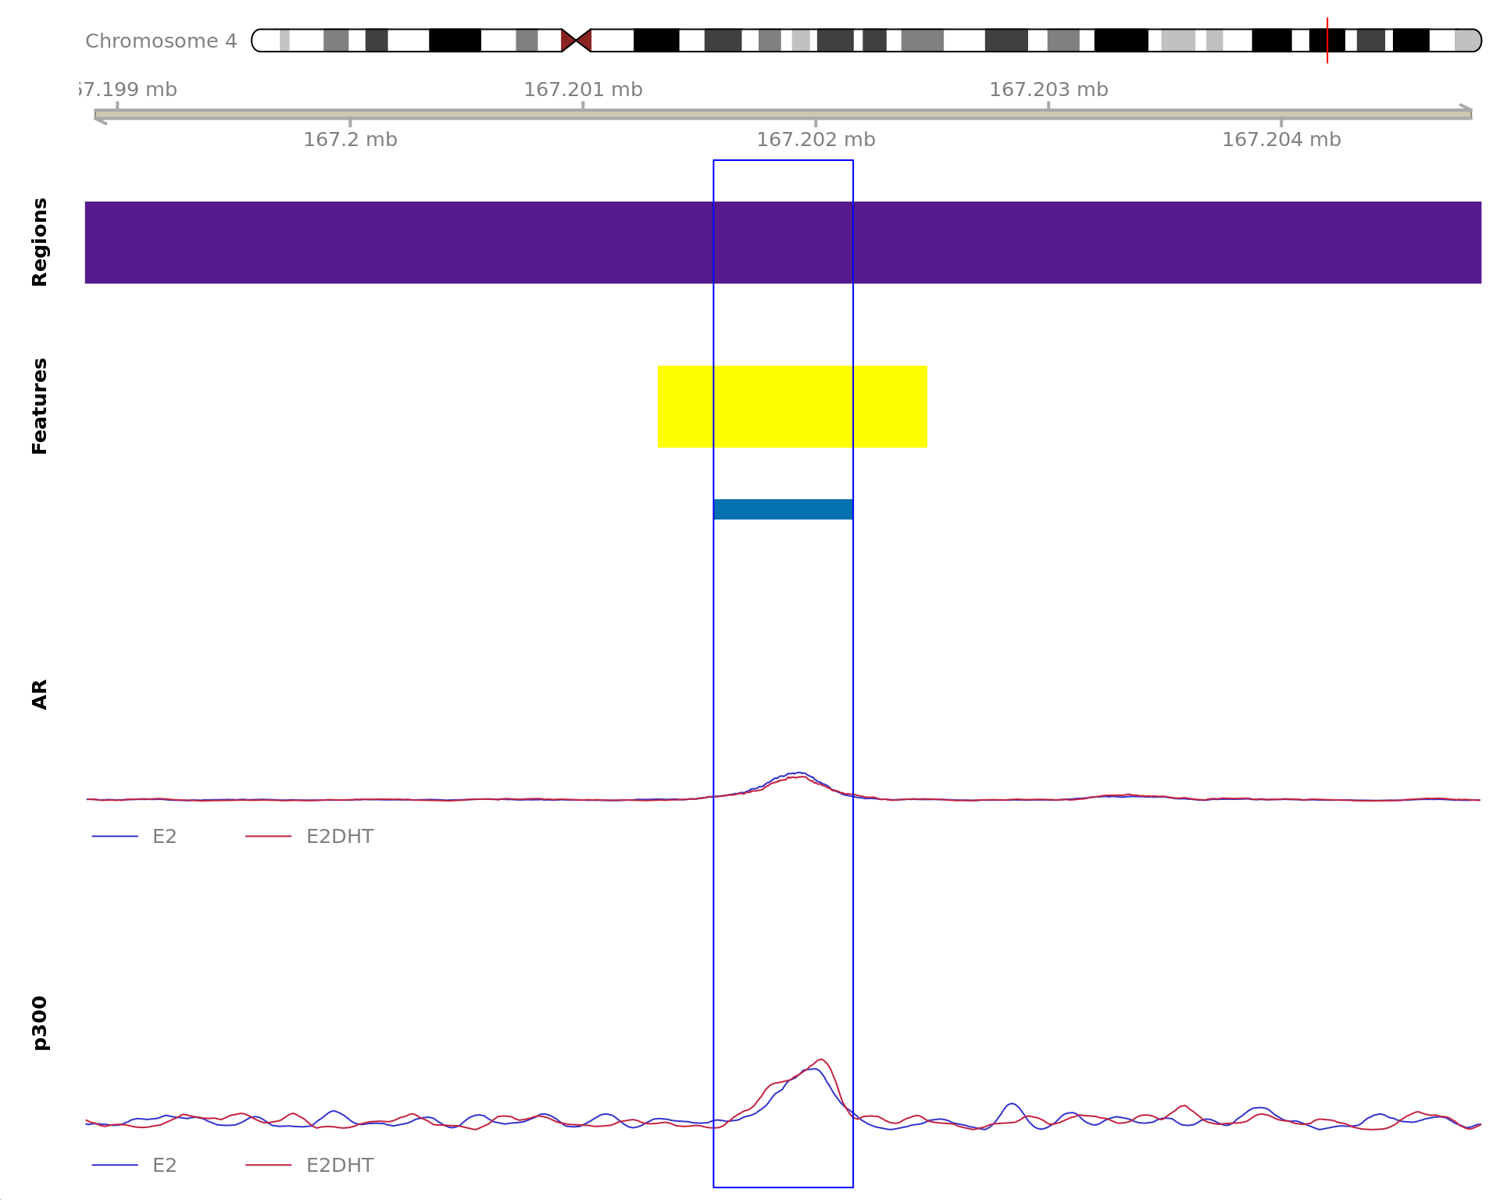Click E2 legend entry in p300 track
This screenshot has width=1500, height=1200.
tap(134, 1166)
